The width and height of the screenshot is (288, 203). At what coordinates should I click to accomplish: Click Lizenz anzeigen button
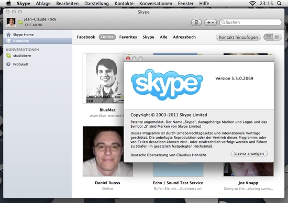point(249,154)
